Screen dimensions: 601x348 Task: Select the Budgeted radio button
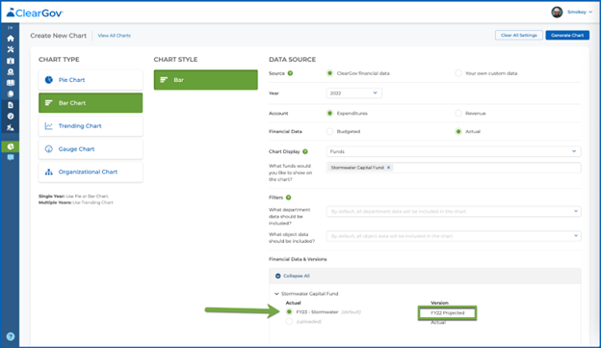(x=329, y=132)
